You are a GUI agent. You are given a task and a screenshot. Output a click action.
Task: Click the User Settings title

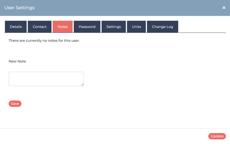click(19, 8)
